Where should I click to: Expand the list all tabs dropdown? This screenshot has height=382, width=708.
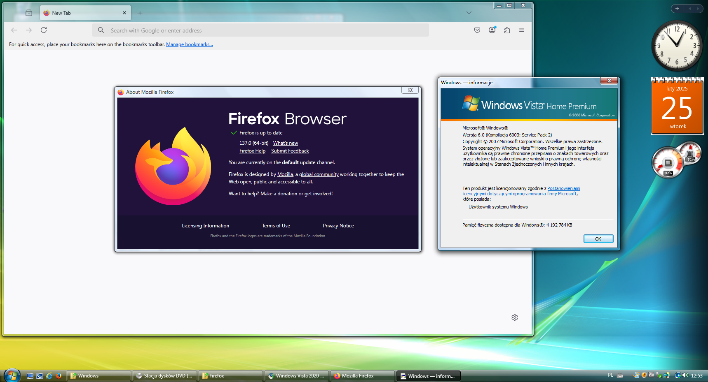pos(469,13)
